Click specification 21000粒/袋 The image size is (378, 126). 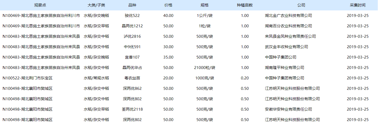(x=204, y=68)
